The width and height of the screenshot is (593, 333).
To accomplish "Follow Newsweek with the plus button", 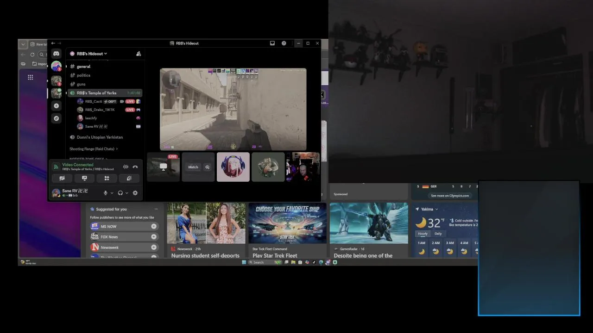I will (x=154, y=247).
